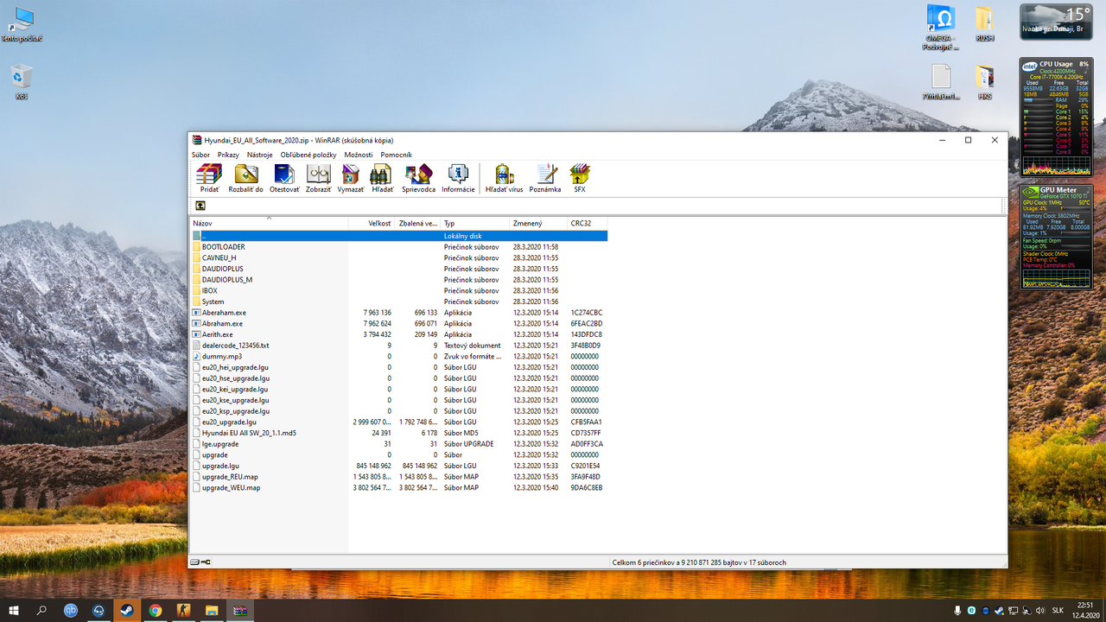Open the Sprievodca (Wizard) tool
This screenshot has height=622, width=1106.
(418, 178)
